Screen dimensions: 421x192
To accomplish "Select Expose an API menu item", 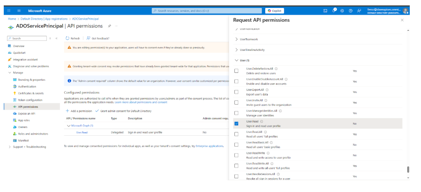I will click(x=26, y=113).
